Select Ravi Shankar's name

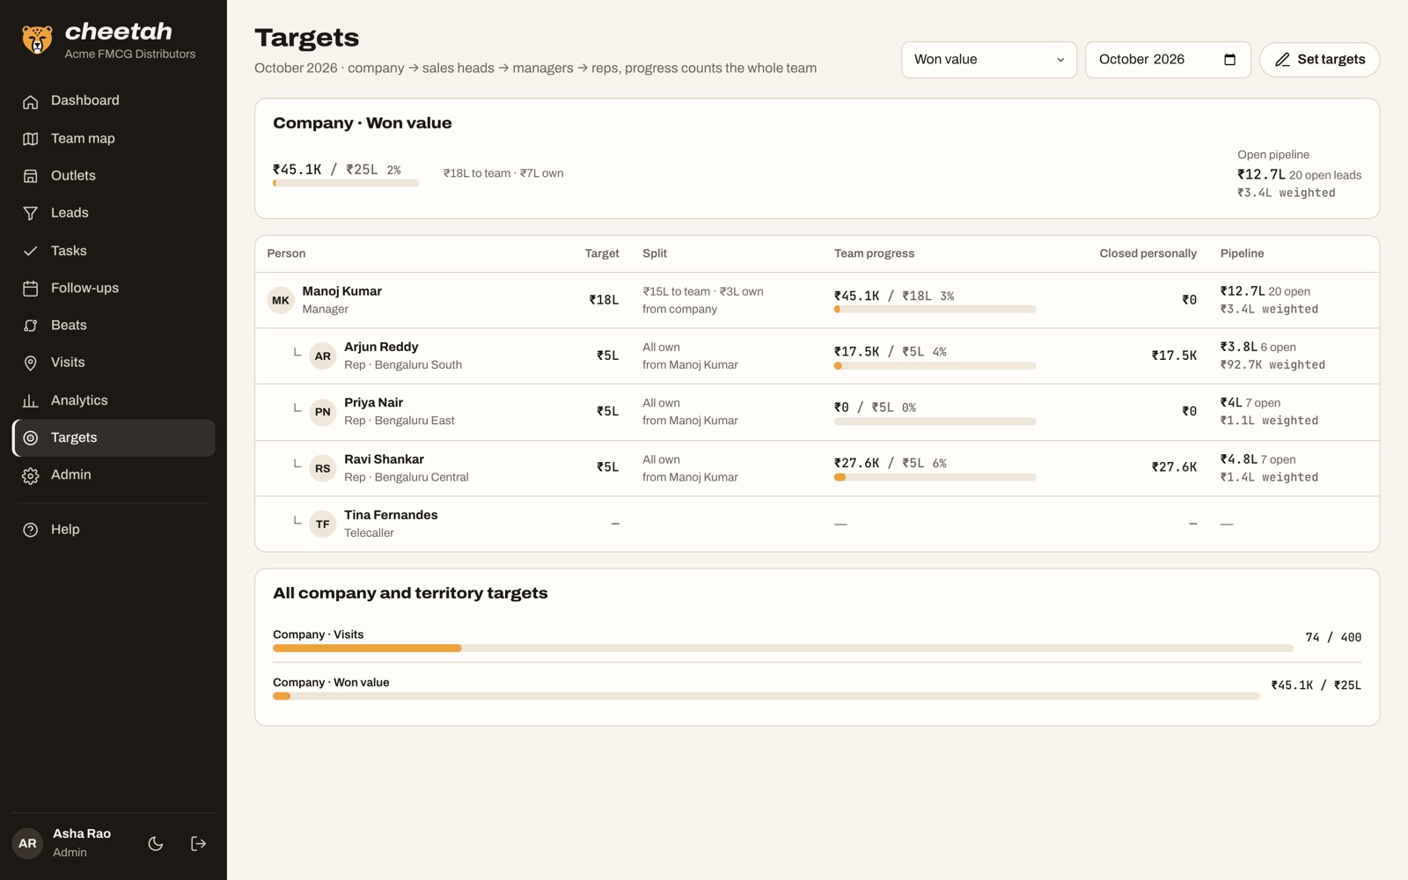click(384, 459)
